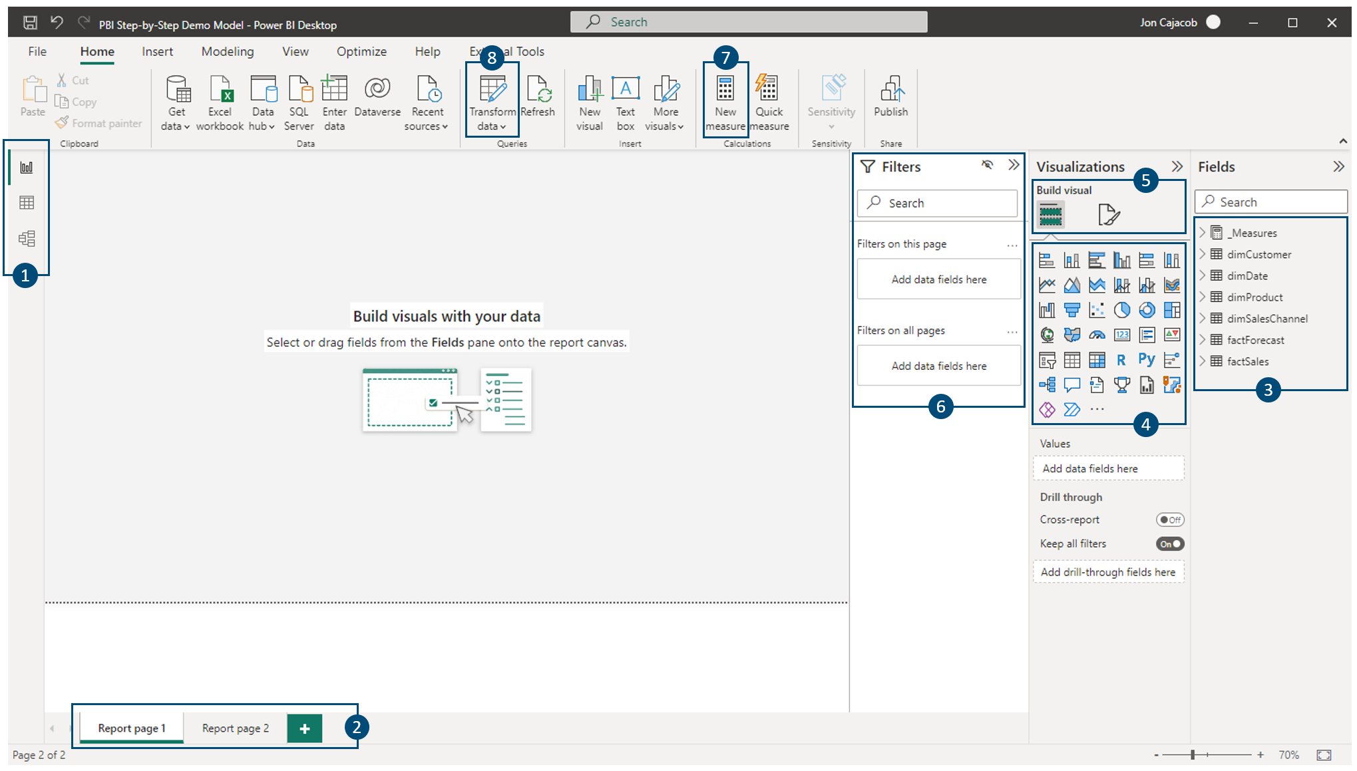Switch to Data table view in sidebar
The height and width of the screenshot is (771, 1357).
pos(27,203)
